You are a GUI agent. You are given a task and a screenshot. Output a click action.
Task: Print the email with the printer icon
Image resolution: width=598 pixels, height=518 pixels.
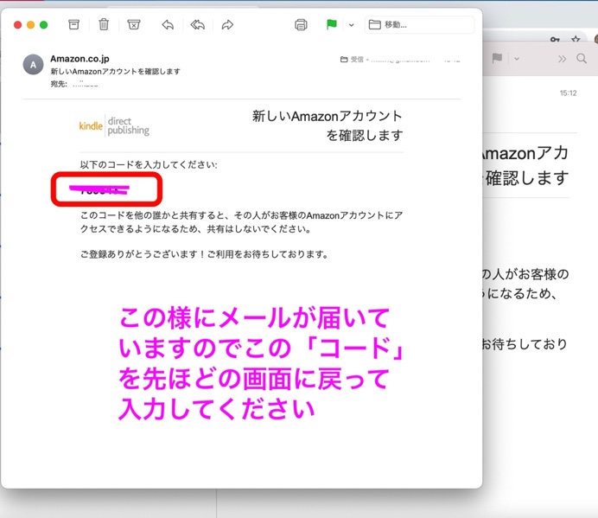[301, 25]
